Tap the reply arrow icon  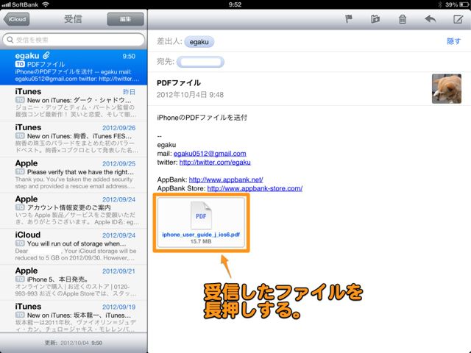click(x=430, y=19)
